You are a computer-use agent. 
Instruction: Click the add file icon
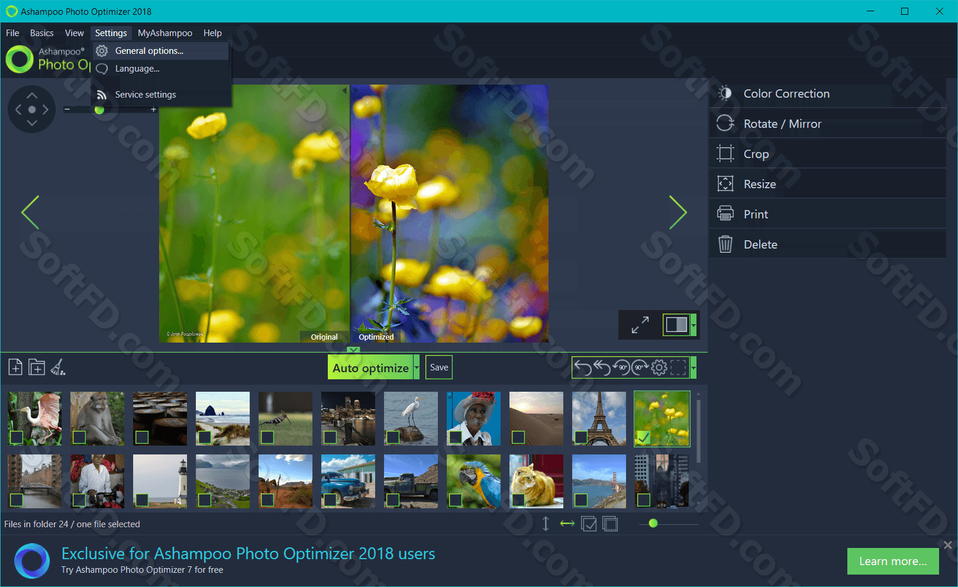click(15, 367)
